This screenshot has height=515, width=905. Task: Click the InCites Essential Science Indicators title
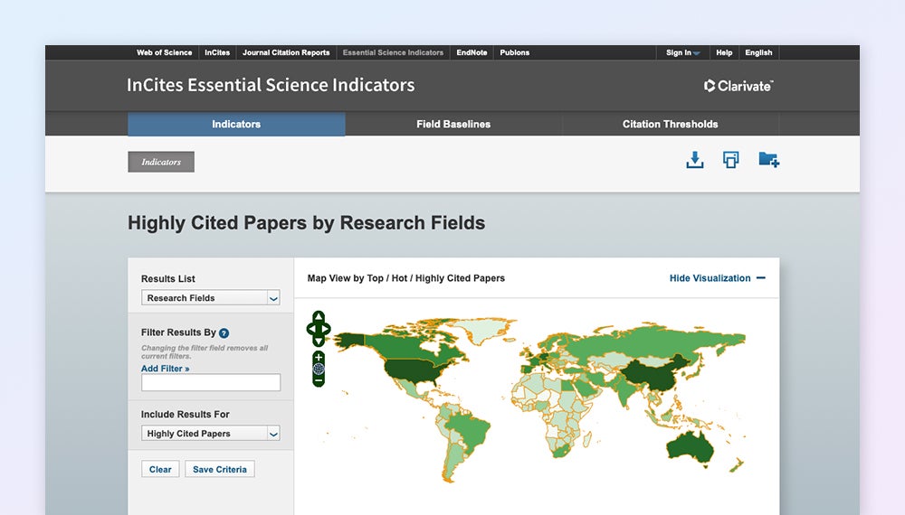click(x=271, y=85)
